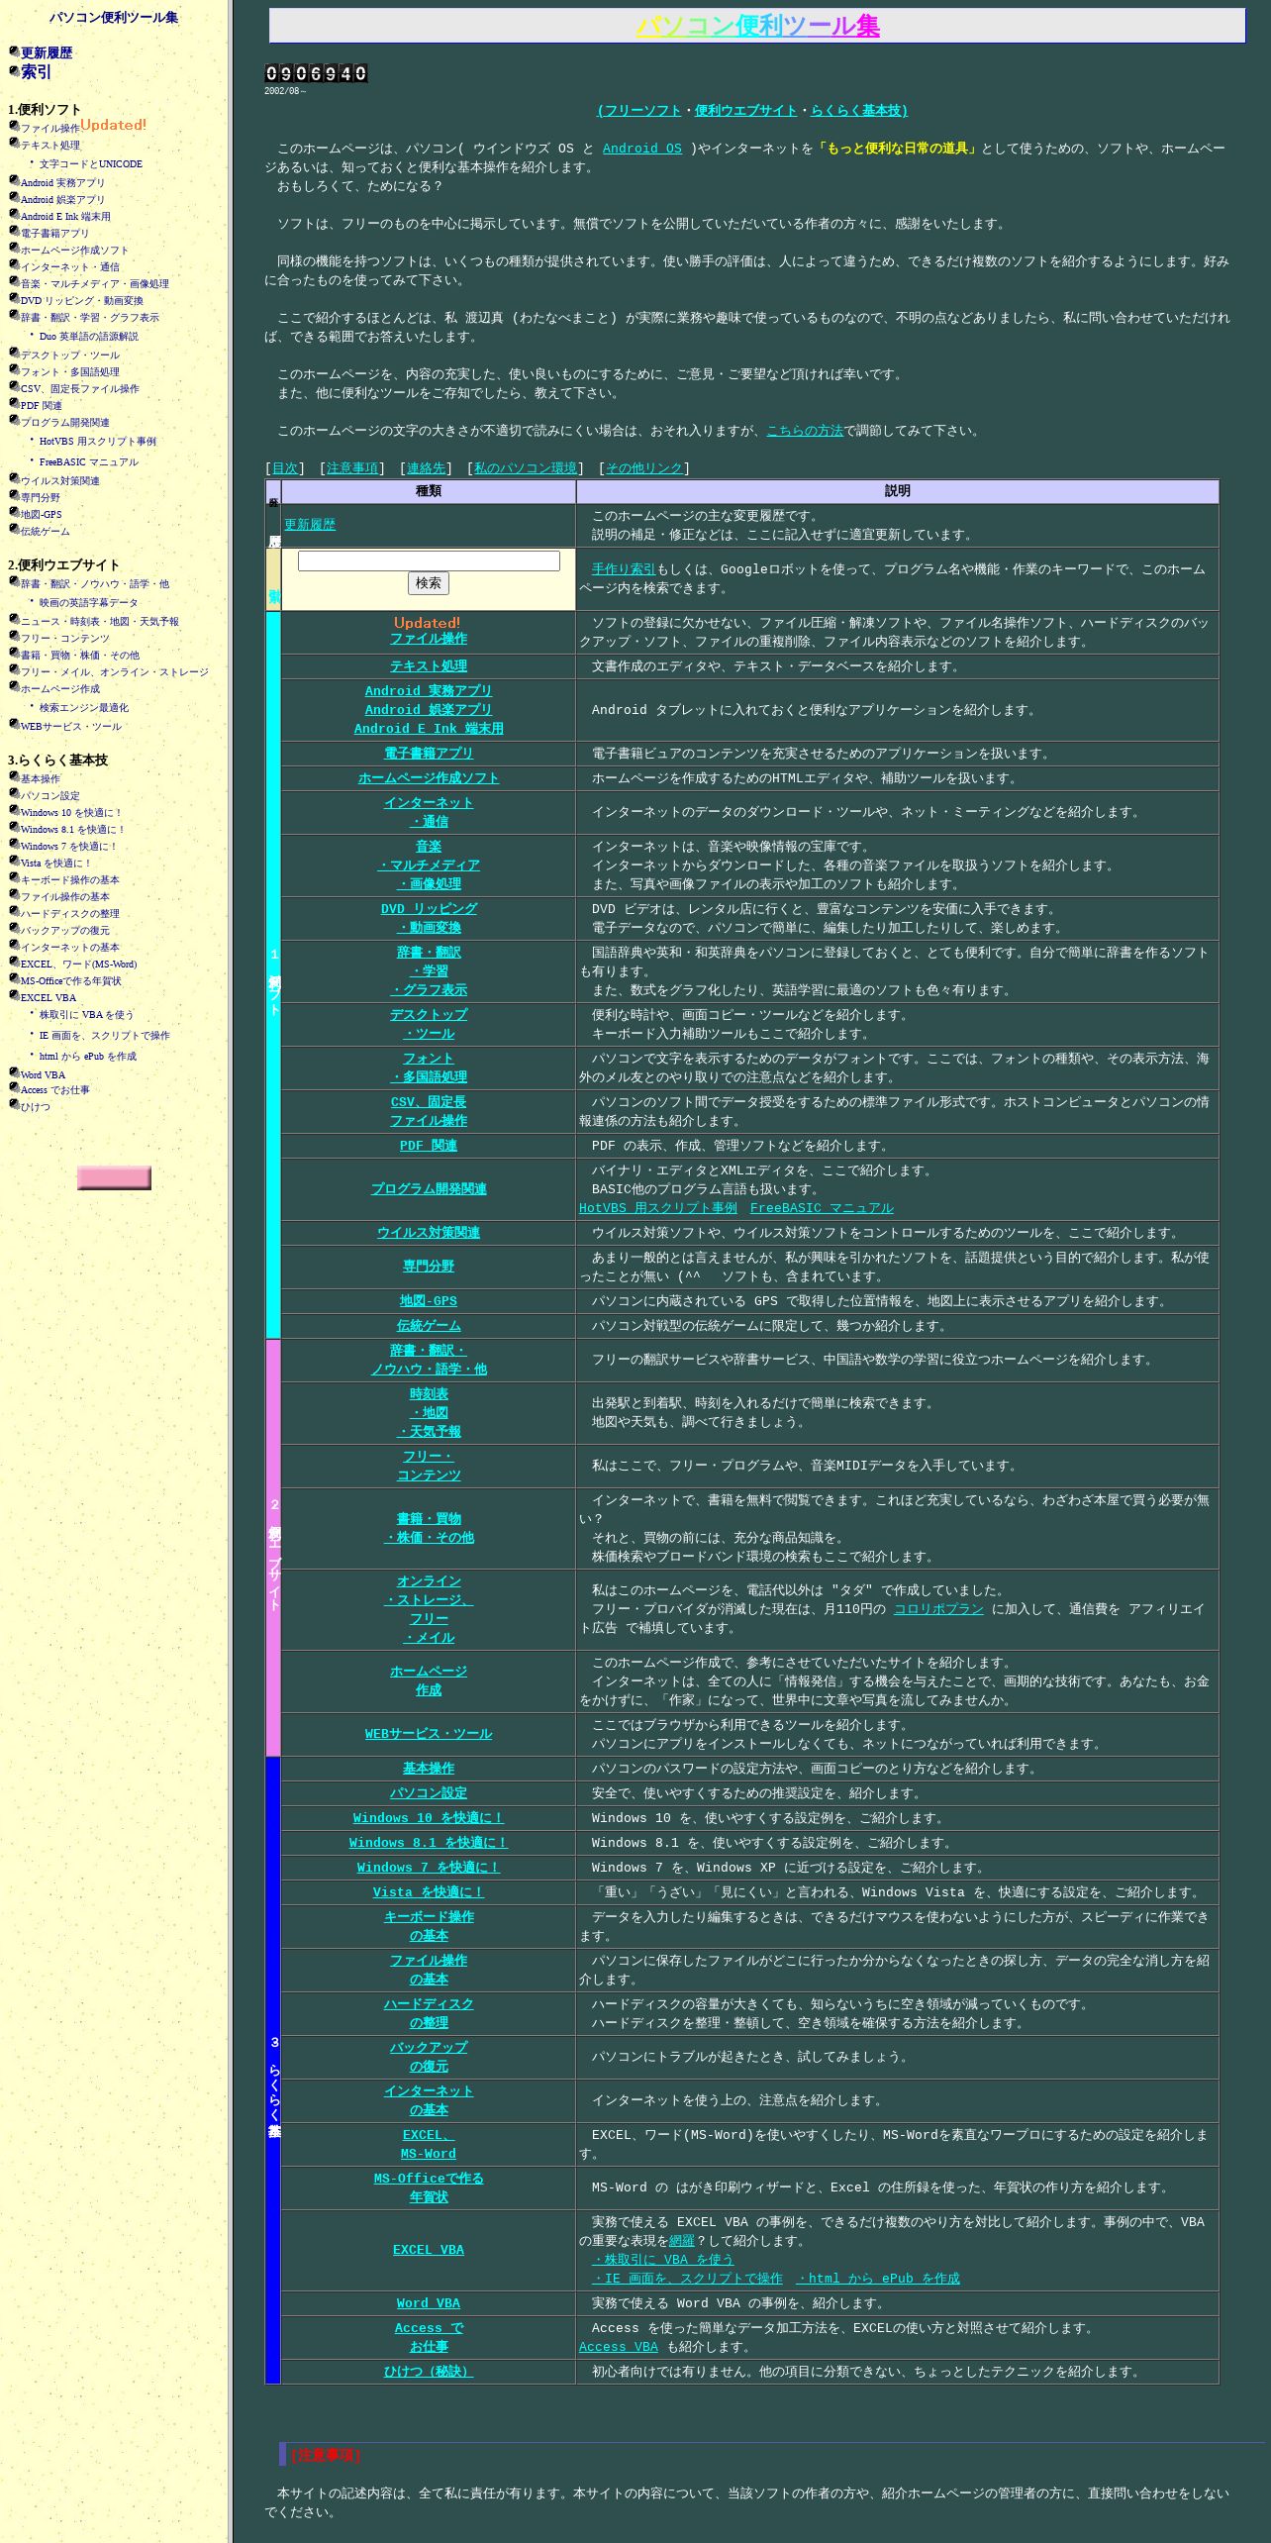Open table link PDF 関連
The image size is (1271, 2543).
point(429,1146)
